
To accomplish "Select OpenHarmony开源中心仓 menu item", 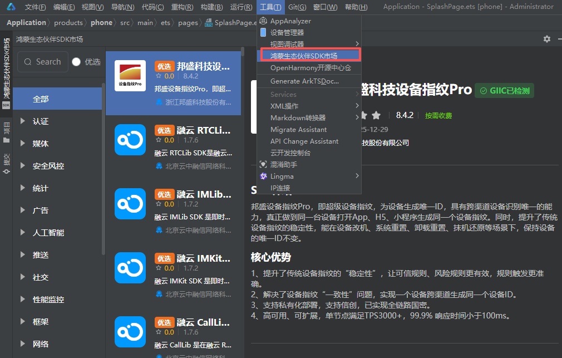I will click(x=309, y=68).
